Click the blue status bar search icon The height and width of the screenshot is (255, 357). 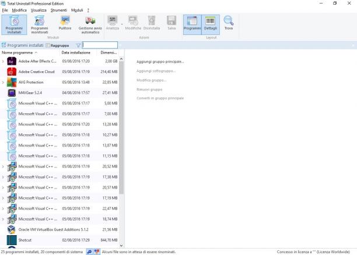[x=89, y=251]
